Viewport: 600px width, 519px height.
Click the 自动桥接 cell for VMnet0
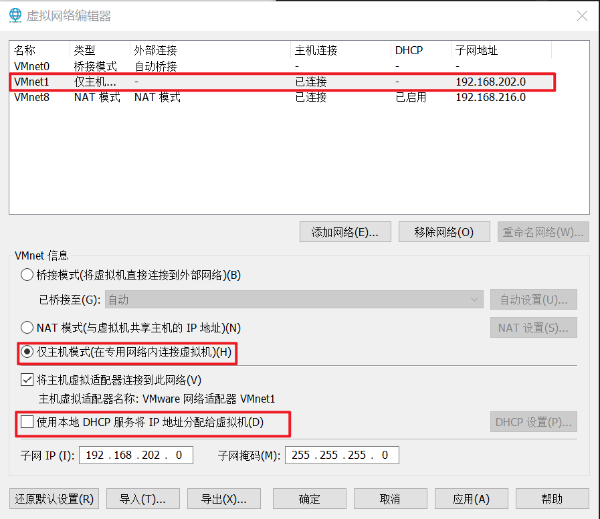156,67
